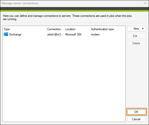Sort by the Connection... column header

[x=55, y=29]
